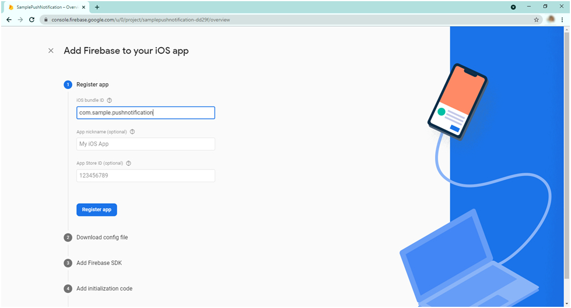Open step 3 Add Firebase SDK

[x=99, y=263]
